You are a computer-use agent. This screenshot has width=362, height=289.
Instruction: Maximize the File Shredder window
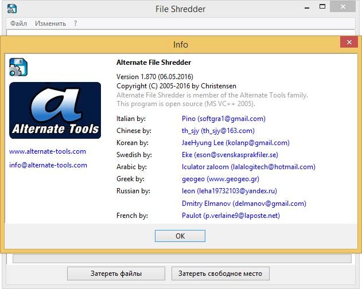(322, 6)
